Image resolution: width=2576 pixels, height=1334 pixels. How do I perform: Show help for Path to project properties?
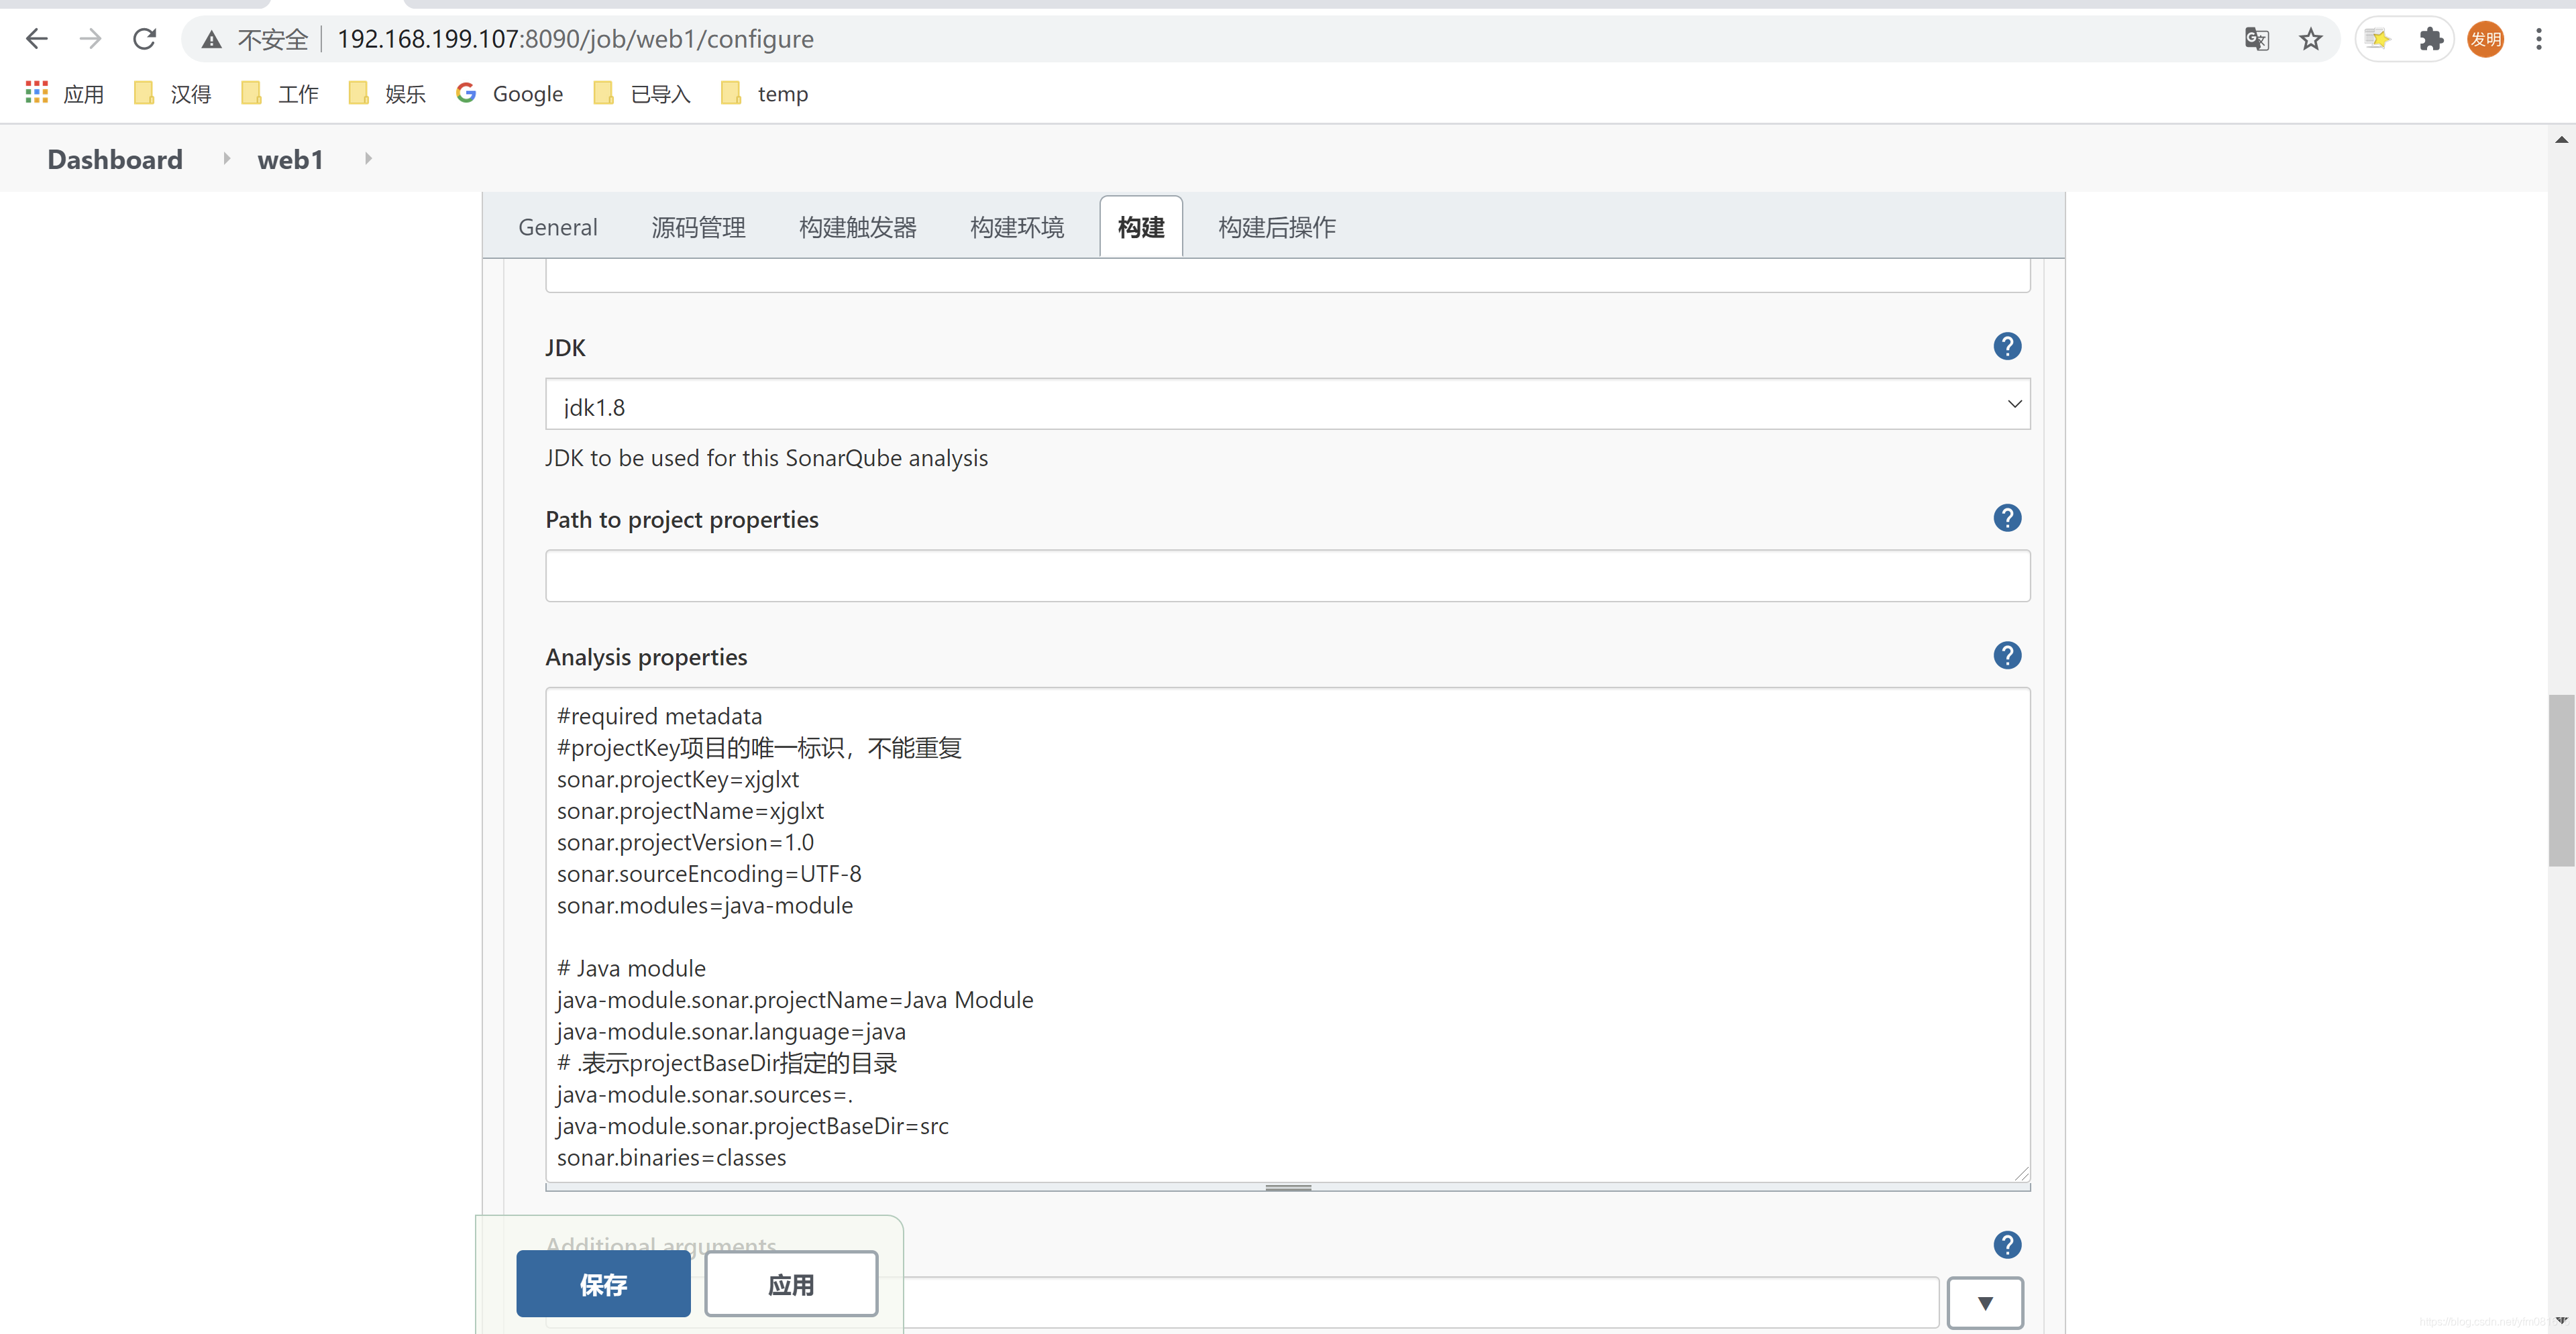[x=2006, y=518]
